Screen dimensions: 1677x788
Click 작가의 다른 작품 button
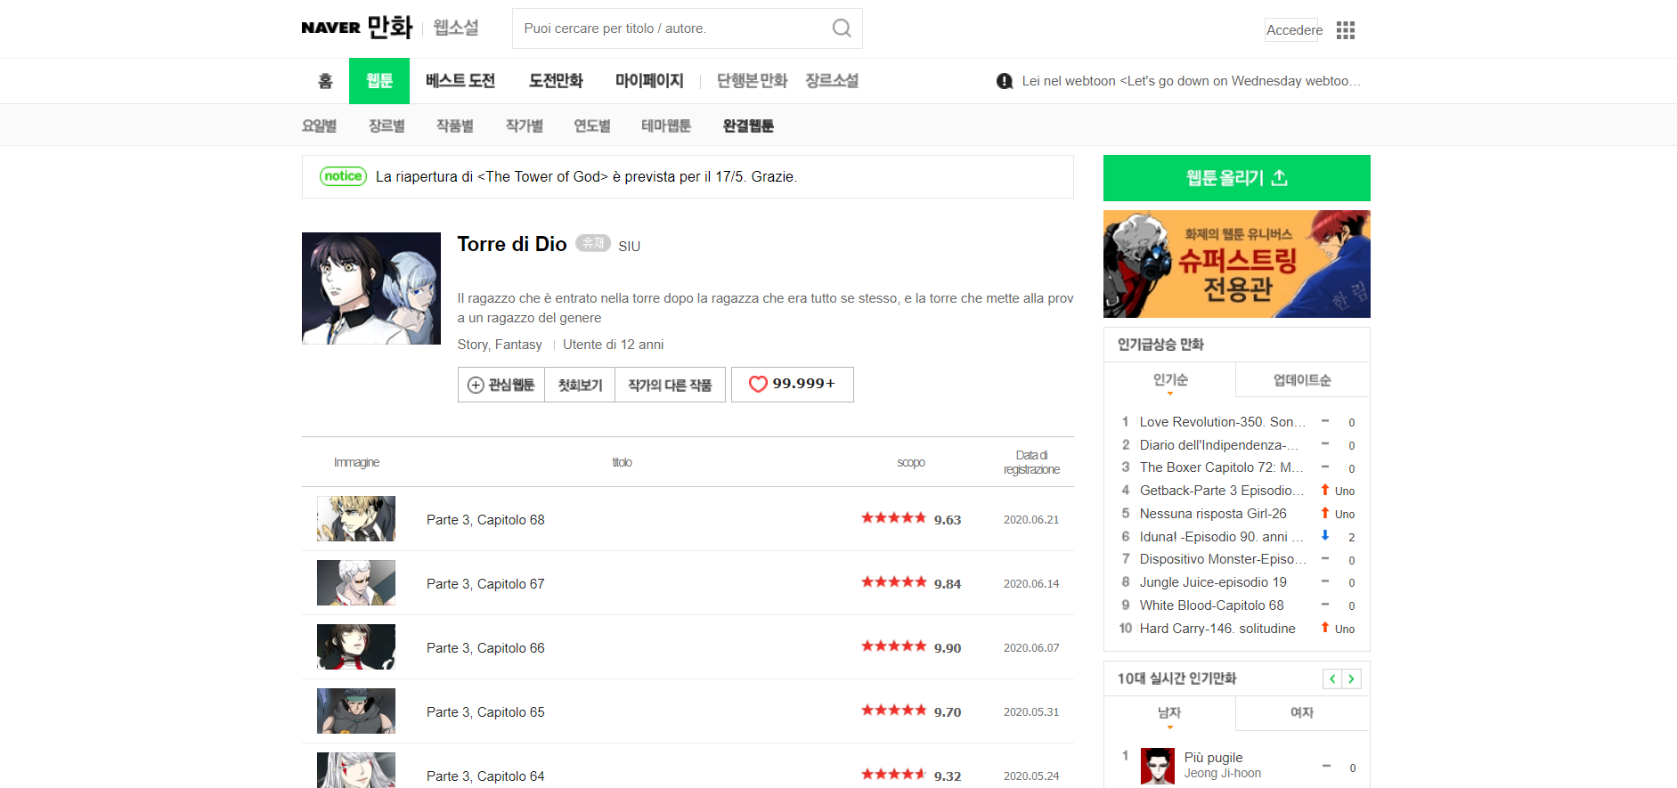670,385
